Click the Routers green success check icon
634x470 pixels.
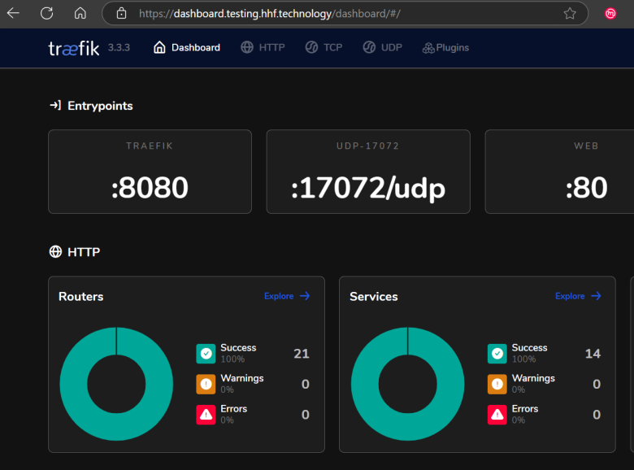[x=206, y=354]
